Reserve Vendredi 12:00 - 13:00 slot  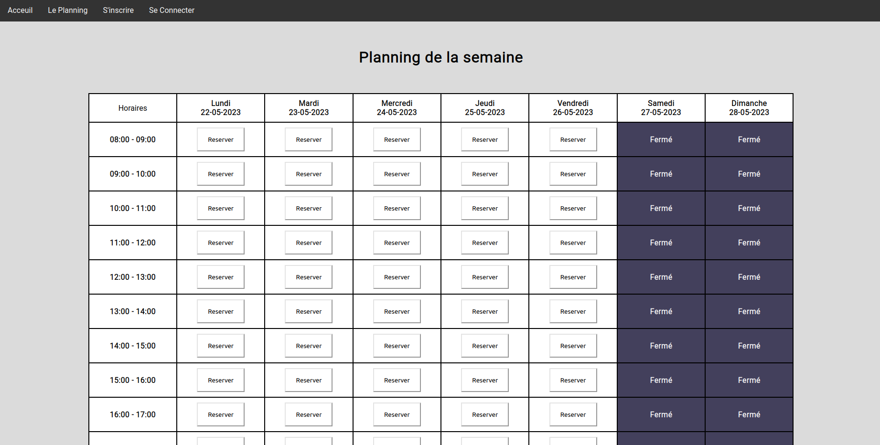click(573, 277)
